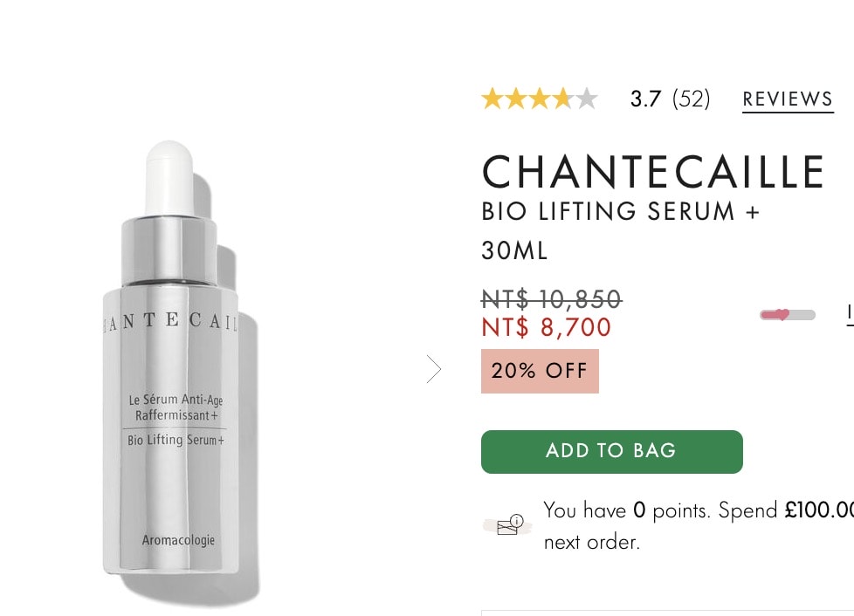854x616 pixels.
Task: Click the 3.7 average rating number
Action: (x=645, y=99)
